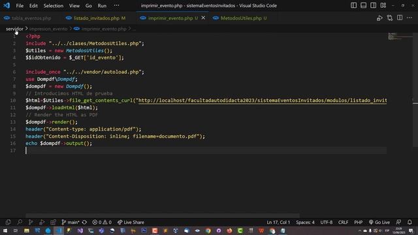Toggle the Secondary Side Bar layout icon
Image resolution: width=418 pixels, height=235 pixels.
(373, 5)
